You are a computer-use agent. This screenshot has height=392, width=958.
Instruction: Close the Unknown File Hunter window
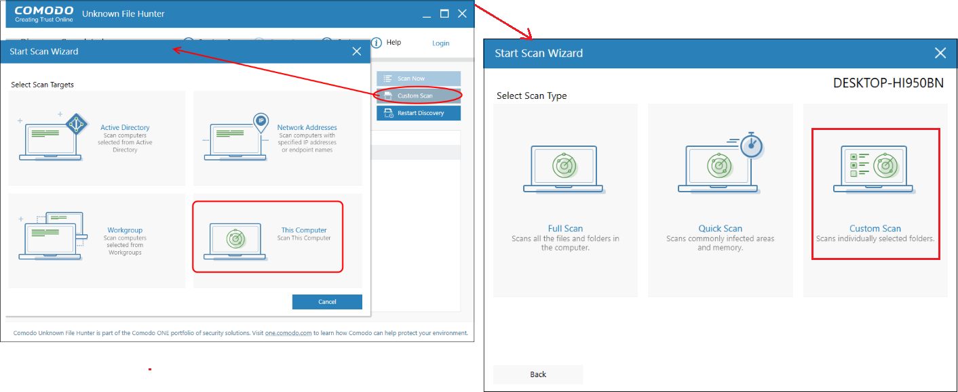coord(462,14)
